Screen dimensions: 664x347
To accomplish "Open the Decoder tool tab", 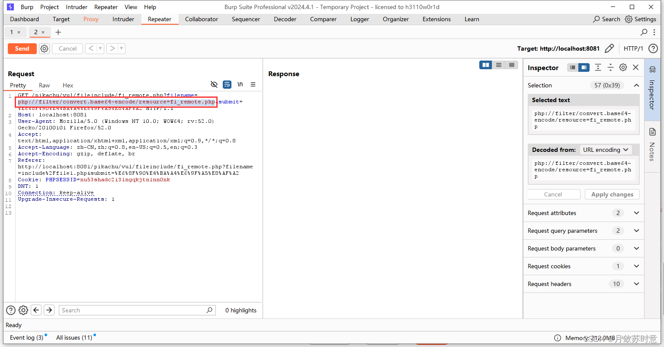I will click(285, 19).
